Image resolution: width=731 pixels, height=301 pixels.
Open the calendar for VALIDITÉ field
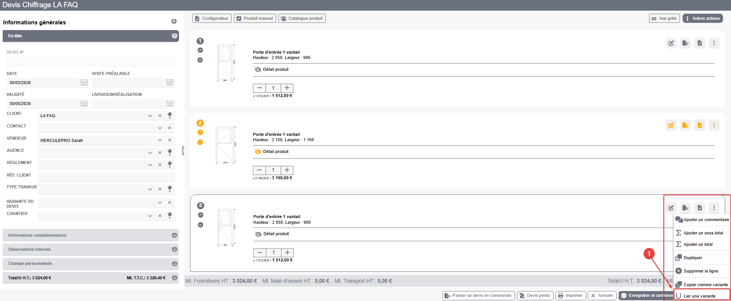point(84,104)
